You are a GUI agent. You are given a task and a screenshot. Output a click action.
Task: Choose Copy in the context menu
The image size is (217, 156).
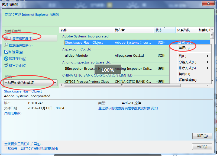tap(184, 74)
